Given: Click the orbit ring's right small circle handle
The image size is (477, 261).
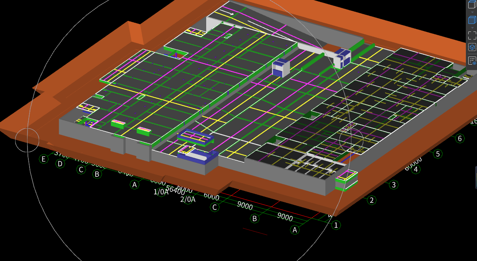Looking at the screenshot, I should [351, 140].
